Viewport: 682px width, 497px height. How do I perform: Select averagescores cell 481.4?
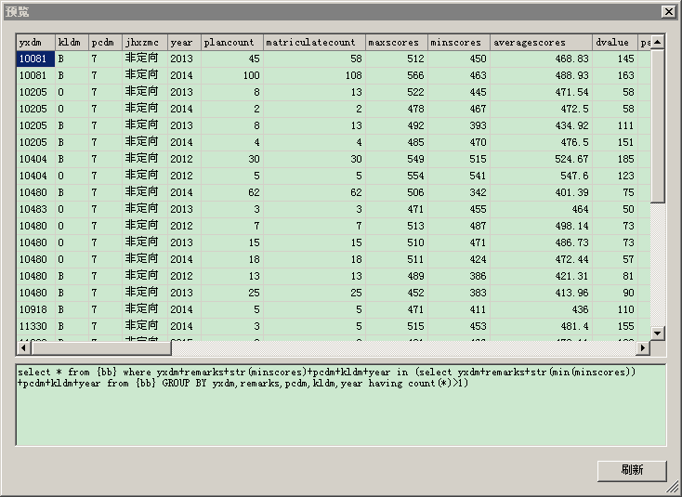pos(541,327)
